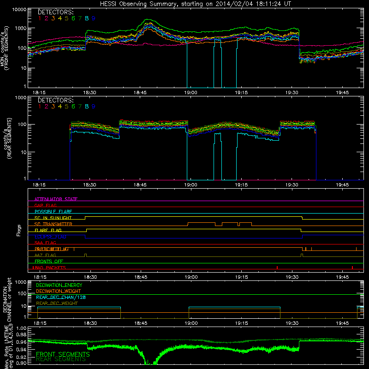Click the MON. counts/s (FRONT SEGMENTS) axis title
Screen dimensions: 369x369
click(x=4, y=48)
